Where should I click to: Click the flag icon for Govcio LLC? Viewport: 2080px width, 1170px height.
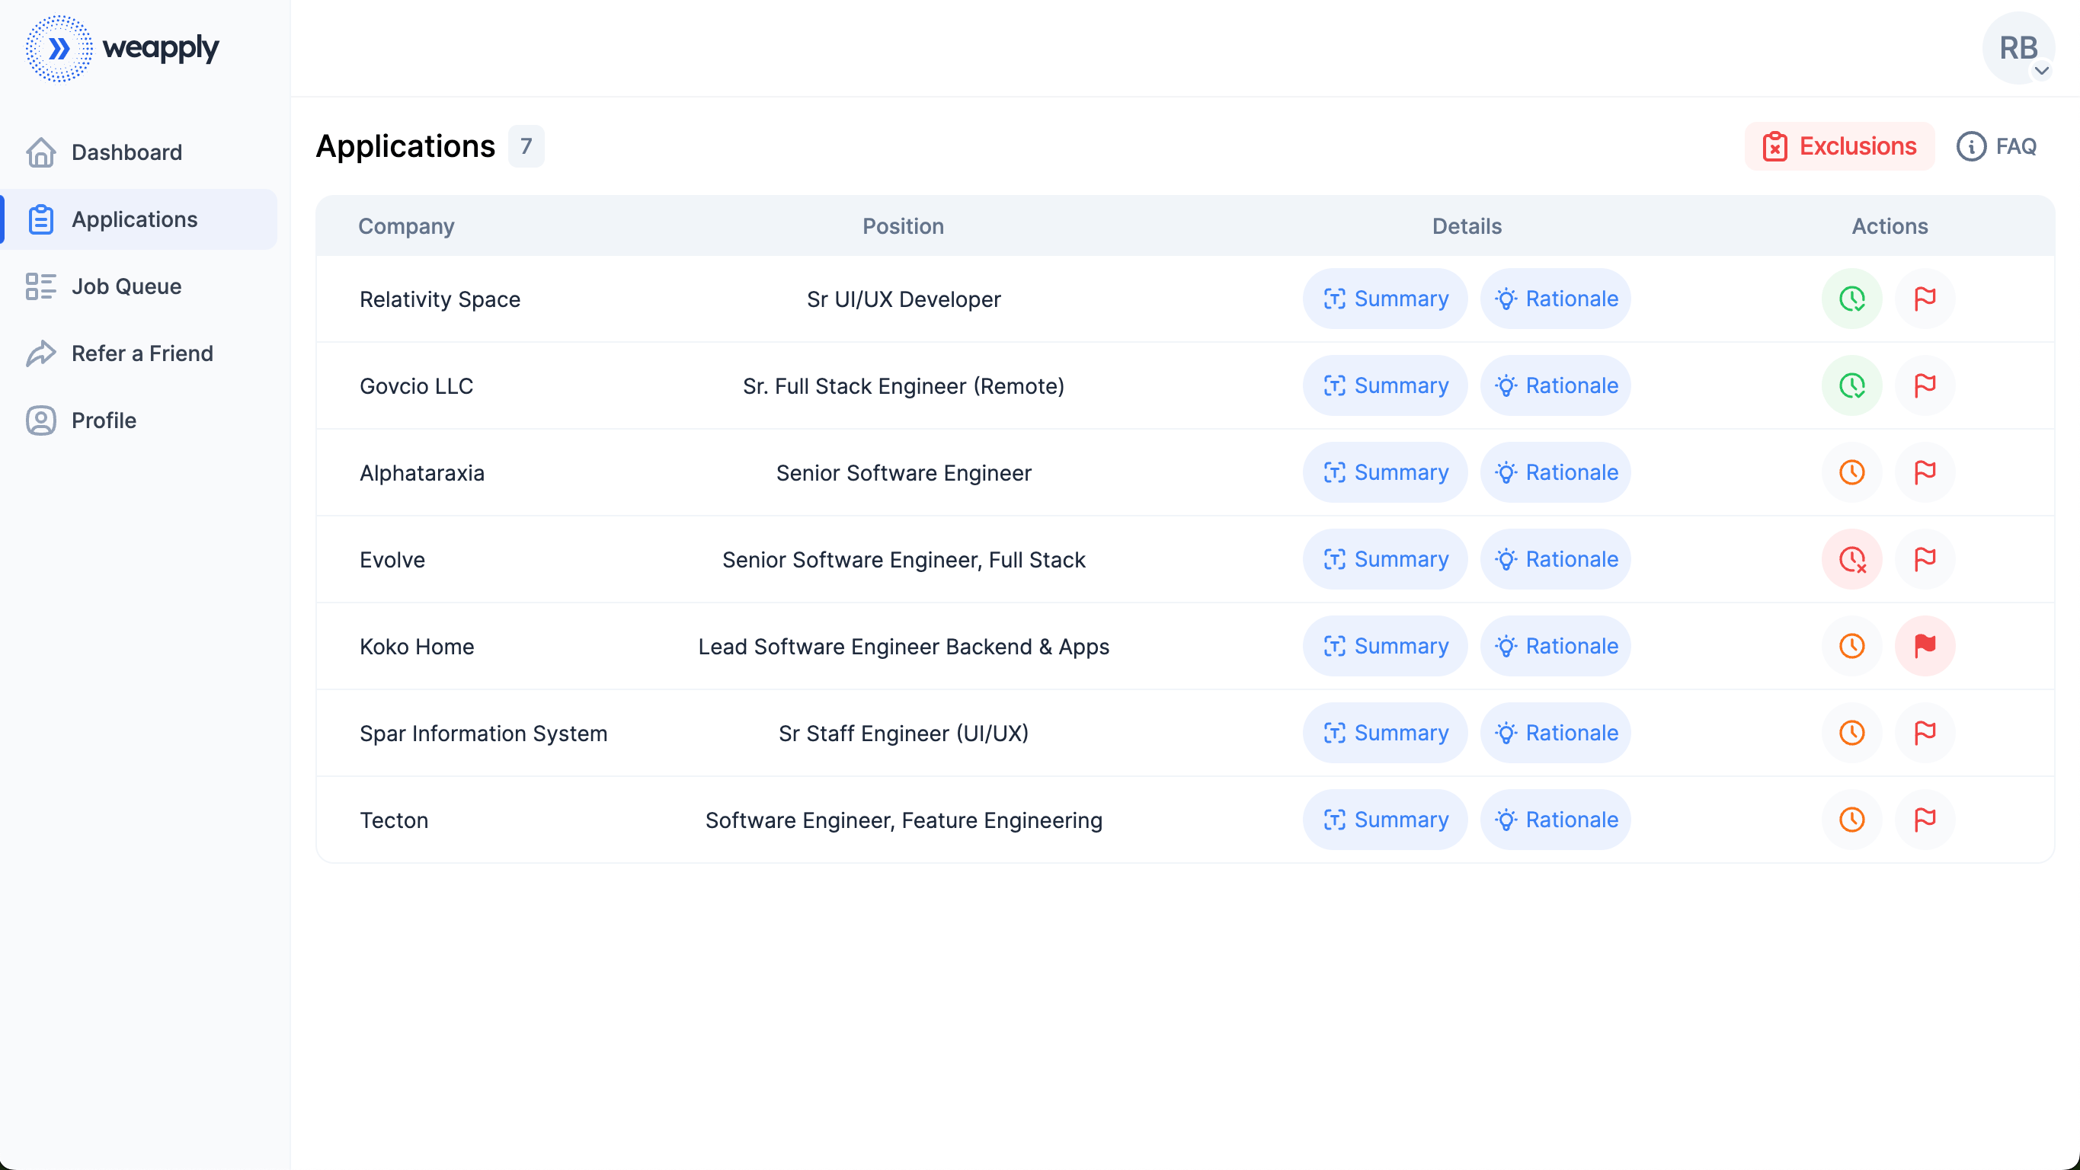click(1924, 385)
